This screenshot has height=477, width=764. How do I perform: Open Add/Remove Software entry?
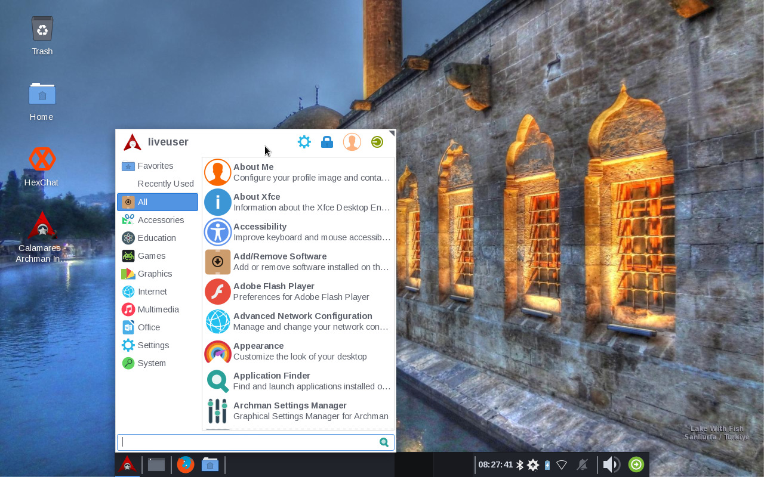pos(298,262)
